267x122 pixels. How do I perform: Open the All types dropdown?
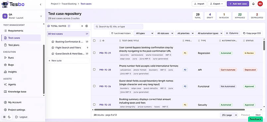coord(144,33)
